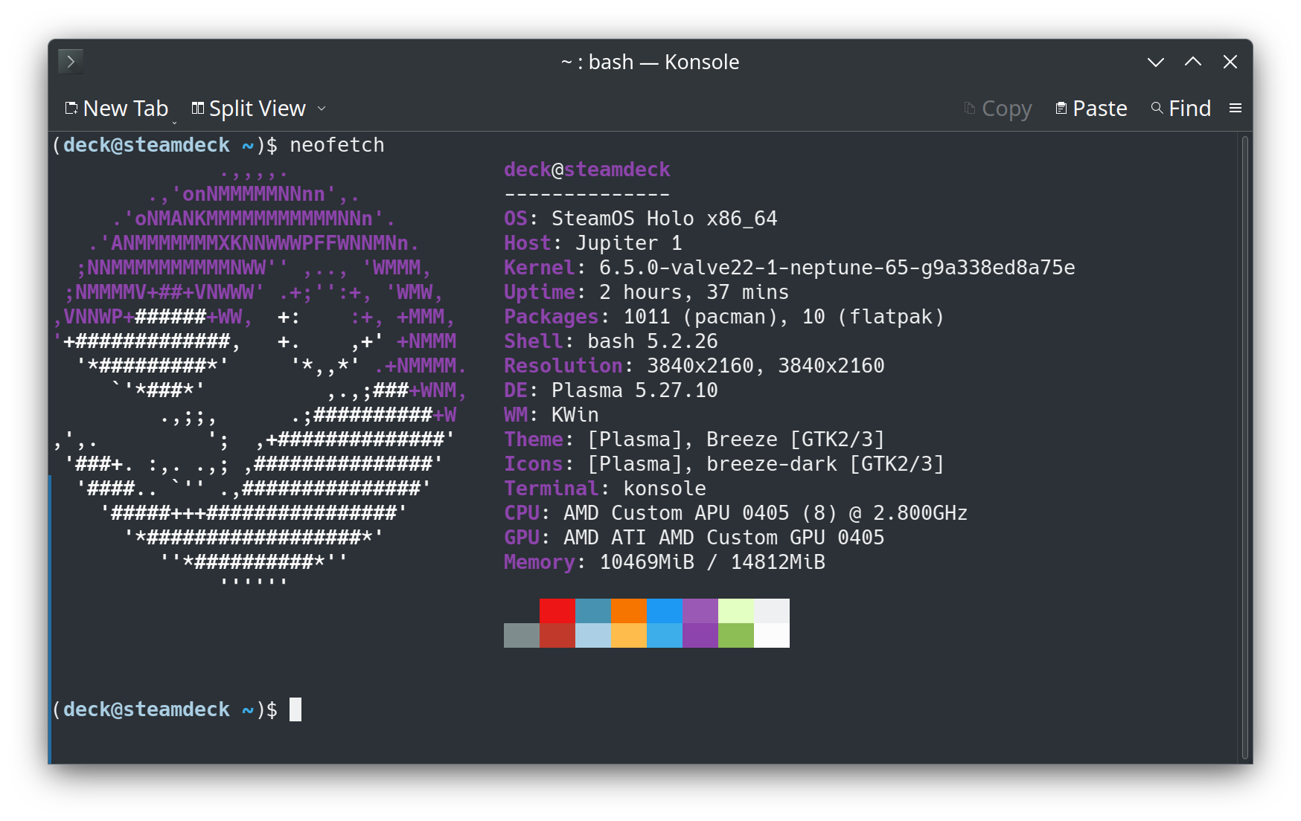Click the dark purple color block

(x=700, y=635)
